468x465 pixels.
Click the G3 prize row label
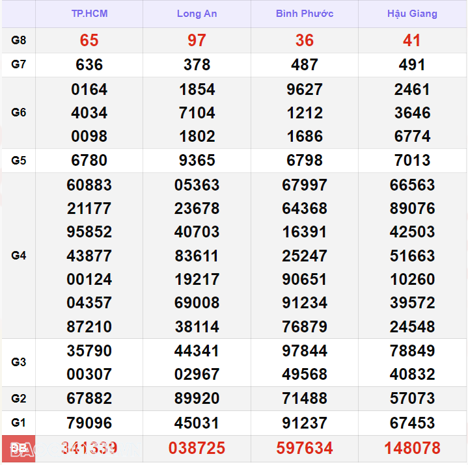point(19,362)
